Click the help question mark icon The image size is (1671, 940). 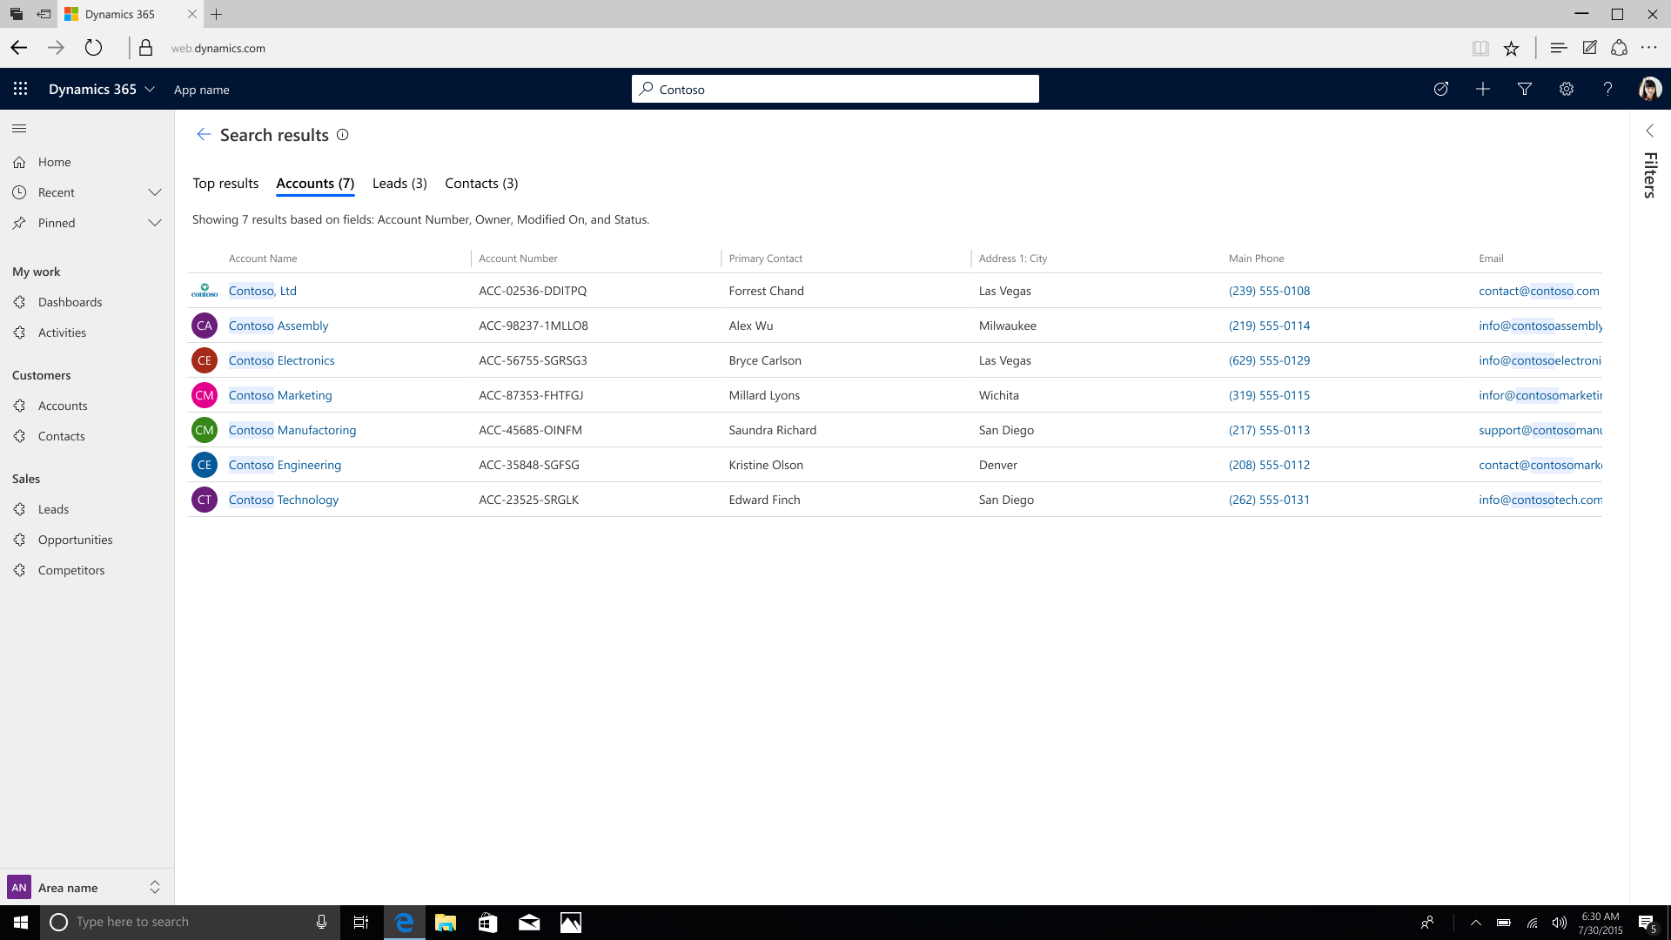[1607, 89]
